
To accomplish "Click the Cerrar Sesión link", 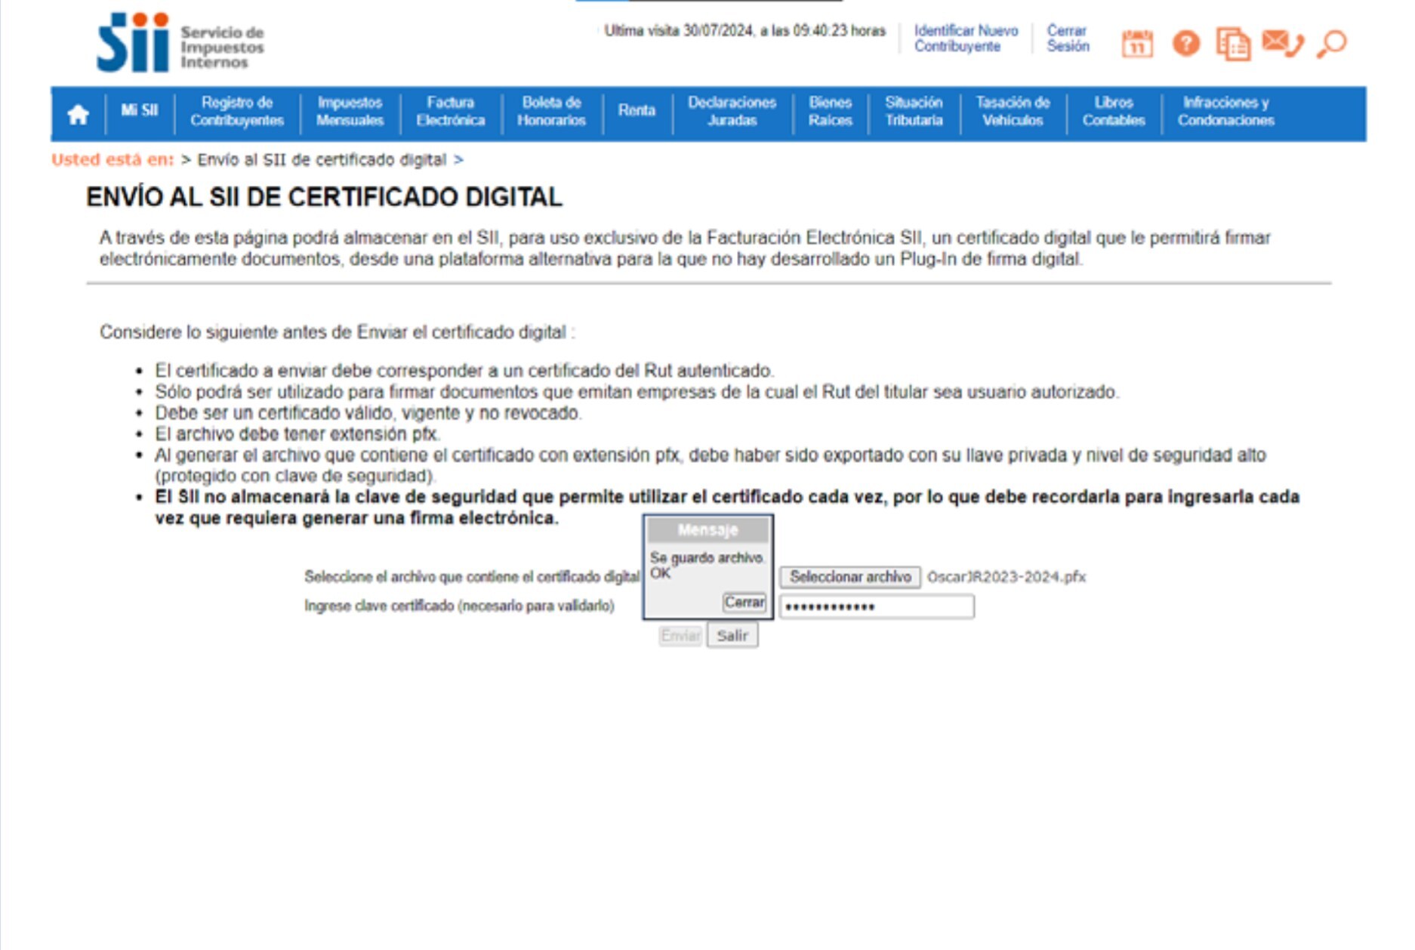I will pos(1068,39).
